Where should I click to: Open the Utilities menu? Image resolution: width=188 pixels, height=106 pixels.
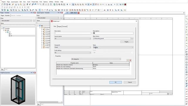(x=51, y=2)
